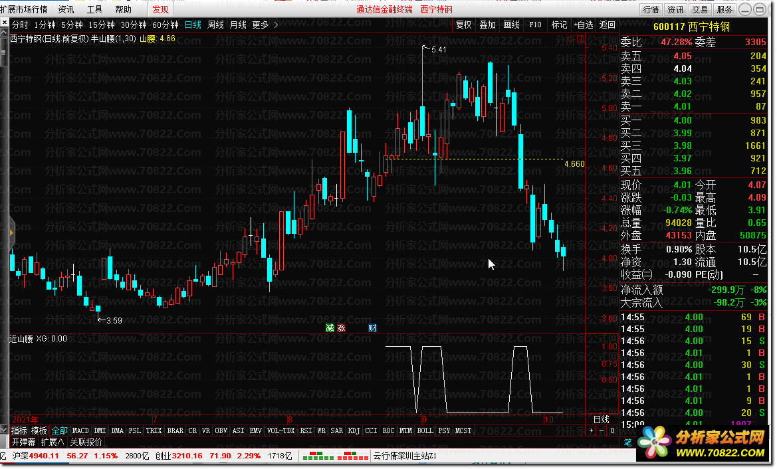
Task: Switch to 月线 monthly chart
Action: point(239,25)
